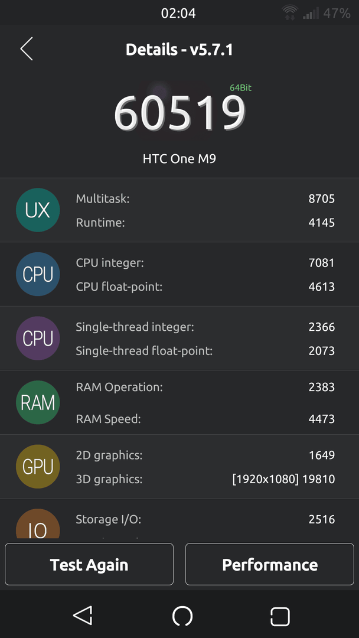The width and height of the screenshot is (359, 638).
Task: Tap the 64Bit green label
Action: coord(241,87)
